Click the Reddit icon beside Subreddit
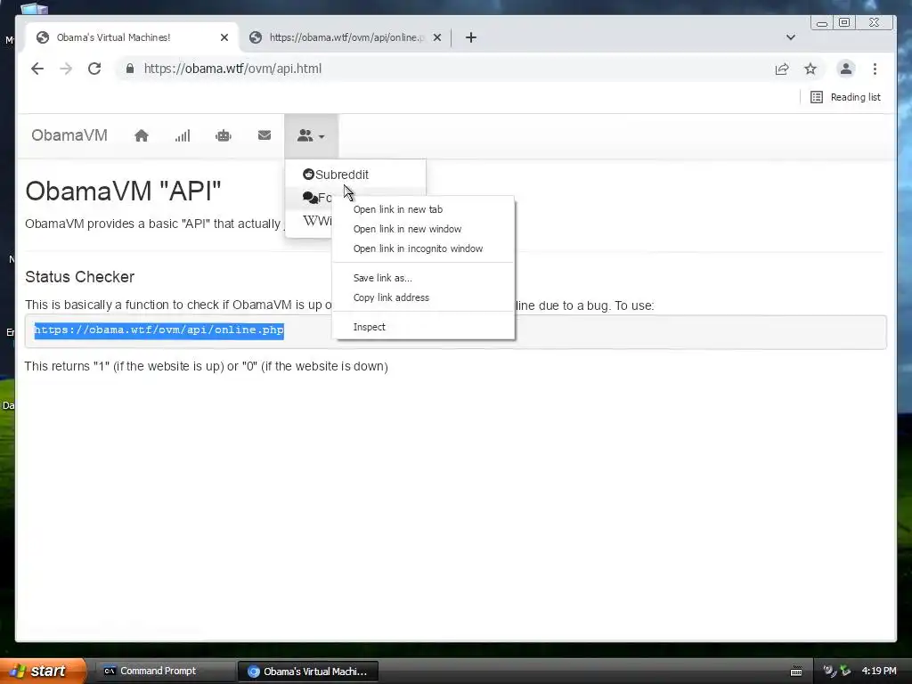912x684 pixels. tap(308, 174)
